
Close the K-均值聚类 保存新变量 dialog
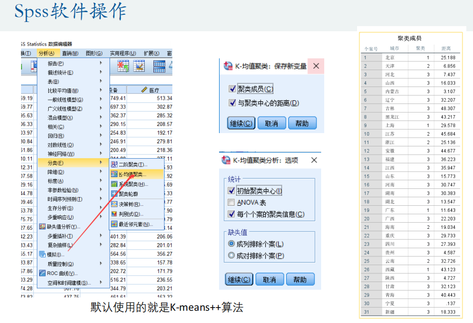click(316, 66)
